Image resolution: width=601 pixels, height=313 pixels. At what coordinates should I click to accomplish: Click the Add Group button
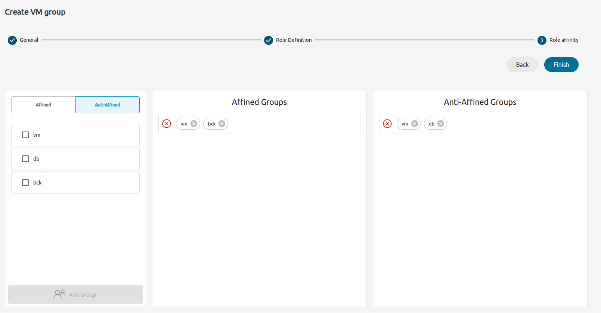point(75,294)
